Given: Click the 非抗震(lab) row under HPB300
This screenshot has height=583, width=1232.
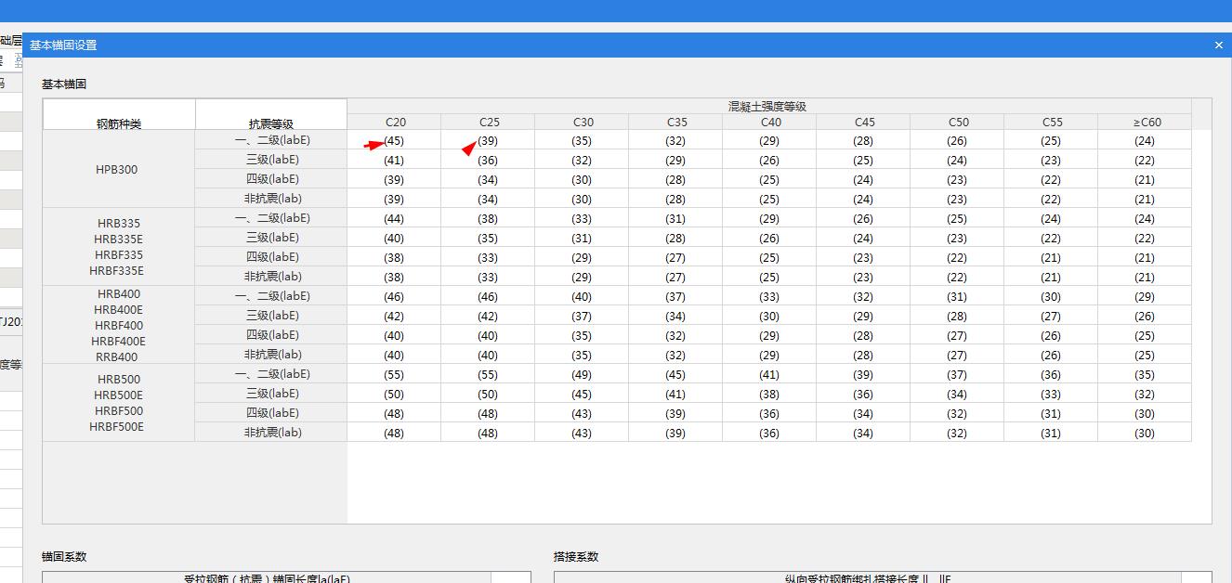Looking at the screenshot, I should 270,198.
